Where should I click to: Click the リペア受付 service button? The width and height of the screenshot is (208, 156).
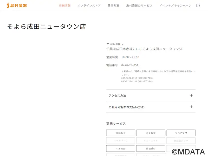click(181, 133)
